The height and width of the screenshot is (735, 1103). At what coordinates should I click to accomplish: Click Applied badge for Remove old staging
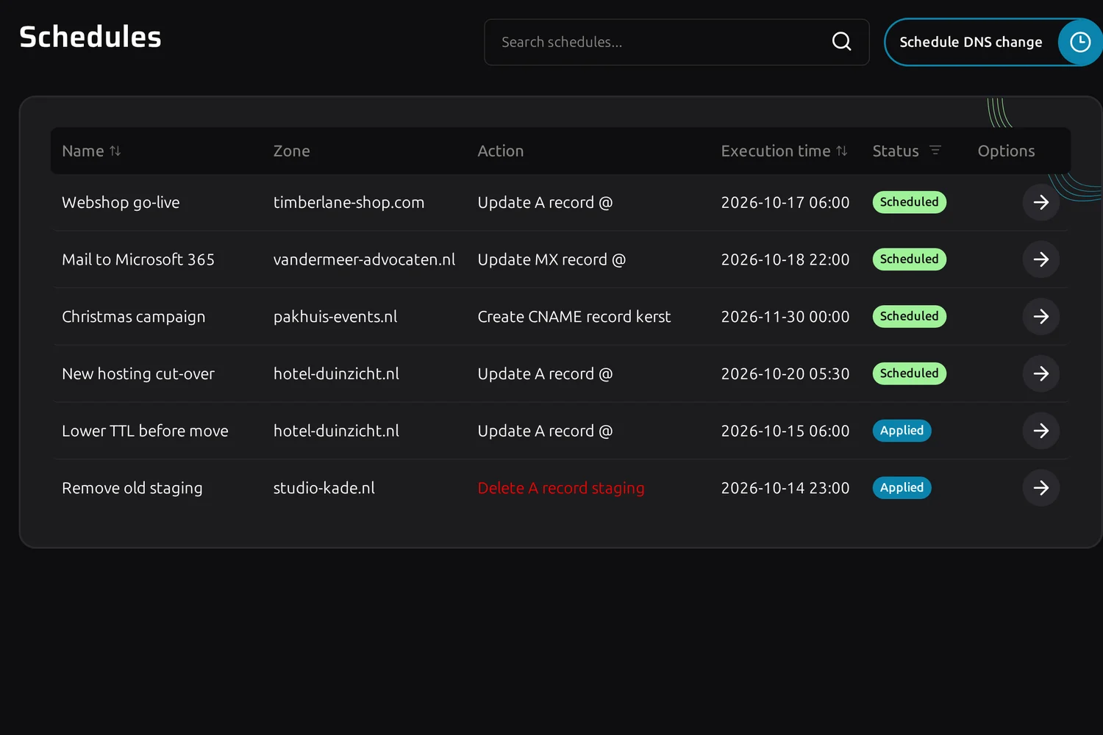point(902,488)
